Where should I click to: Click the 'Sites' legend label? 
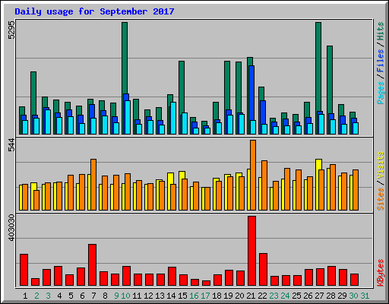click(x=381, y=199)
